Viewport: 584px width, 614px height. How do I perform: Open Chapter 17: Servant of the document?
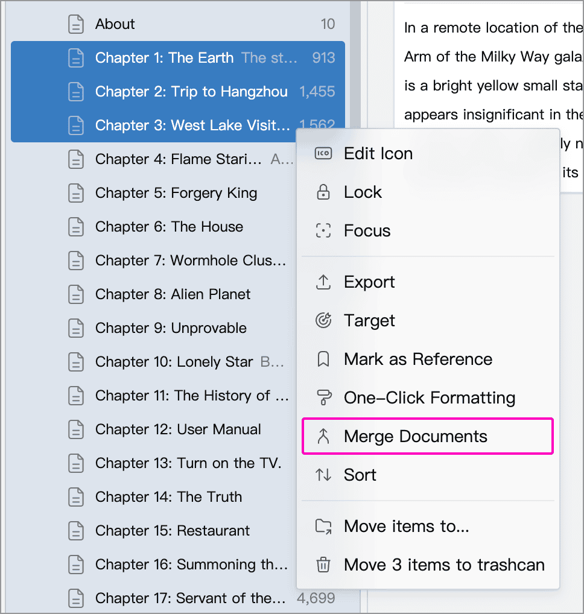click(178, 598)
